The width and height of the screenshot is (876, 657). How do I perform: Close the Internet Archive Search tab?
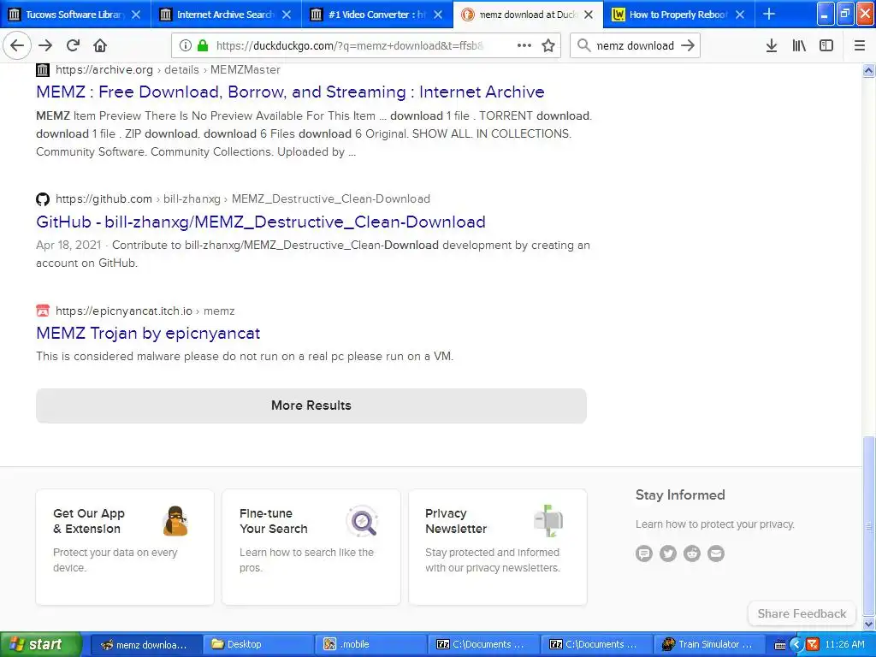(x=287, y=15)
